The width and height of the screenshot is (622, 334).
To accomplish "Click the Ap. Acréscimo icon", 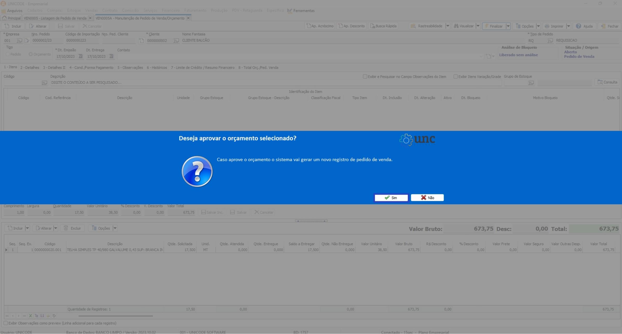I will click(x=308, y=26).
